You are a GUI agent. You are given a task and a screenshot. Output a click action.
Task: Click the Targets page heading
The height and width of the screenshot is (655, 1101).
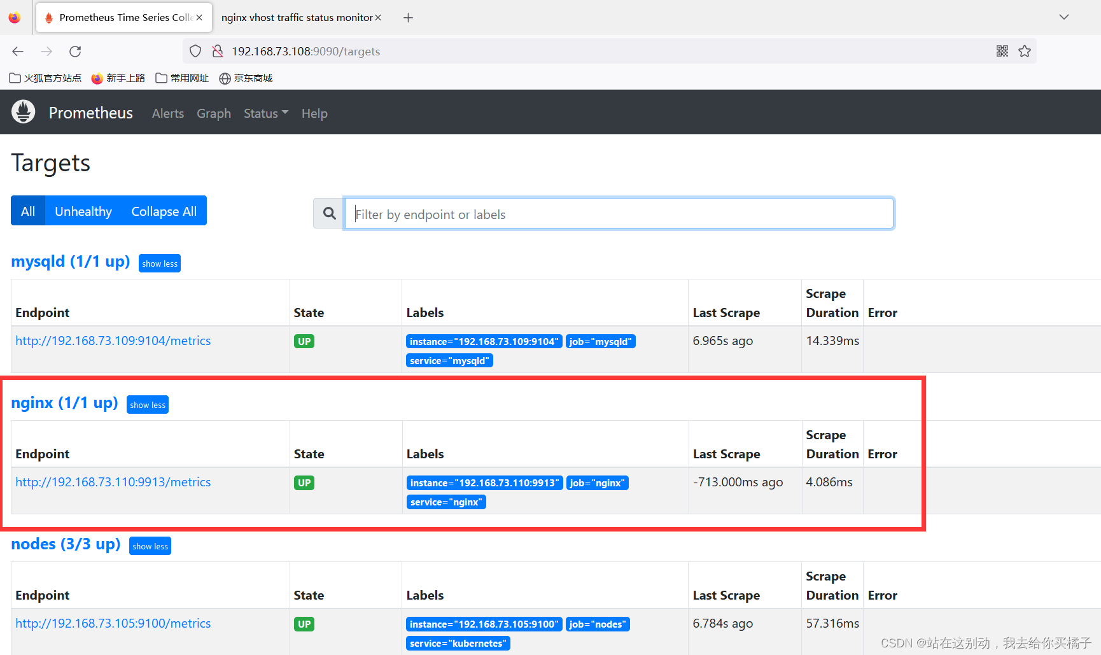[x=51, y=164]
